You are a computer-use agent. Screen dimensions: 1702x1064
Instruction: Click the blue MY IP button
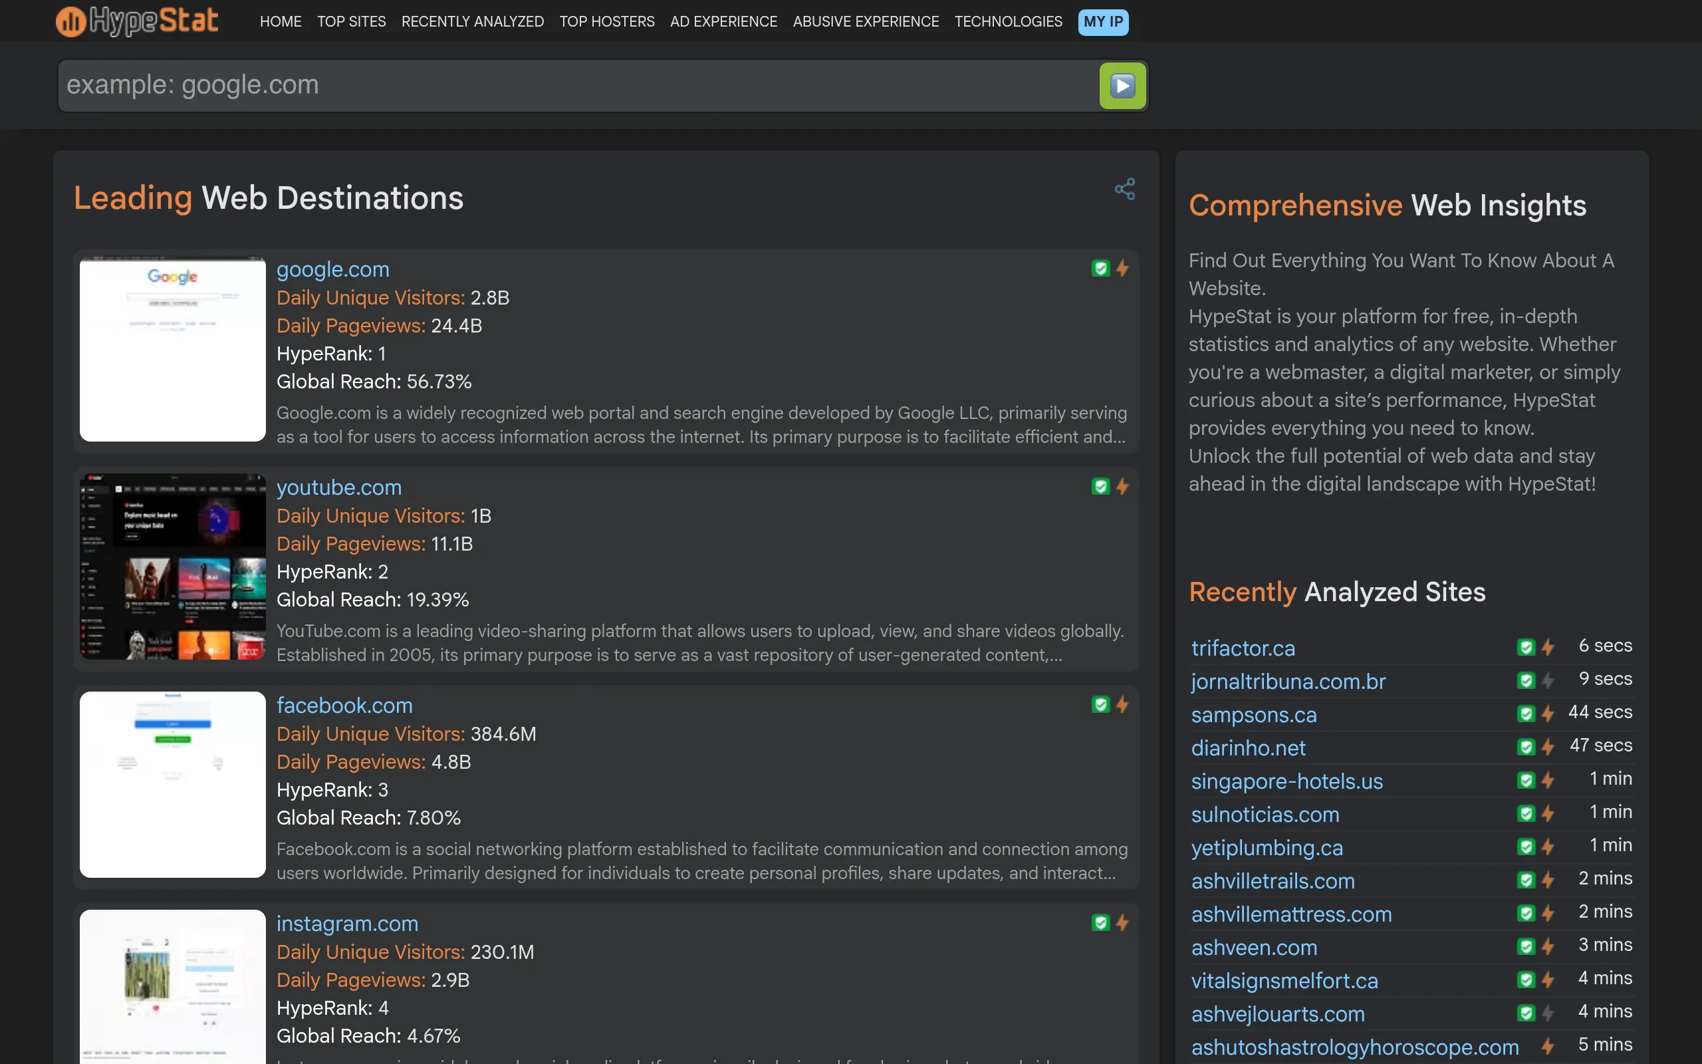(x=1103, y=22)
